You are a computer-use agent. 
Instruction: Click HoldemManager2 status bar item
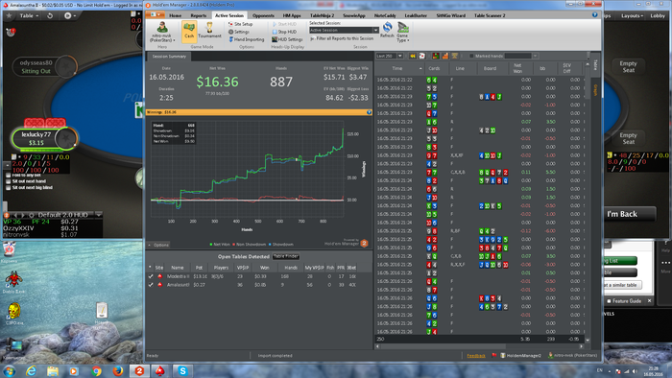pyautogui.click(x=521, y=355)
